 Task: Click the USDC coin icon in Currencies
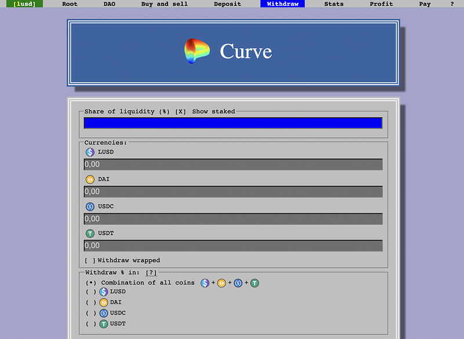[x=90, y=207]
